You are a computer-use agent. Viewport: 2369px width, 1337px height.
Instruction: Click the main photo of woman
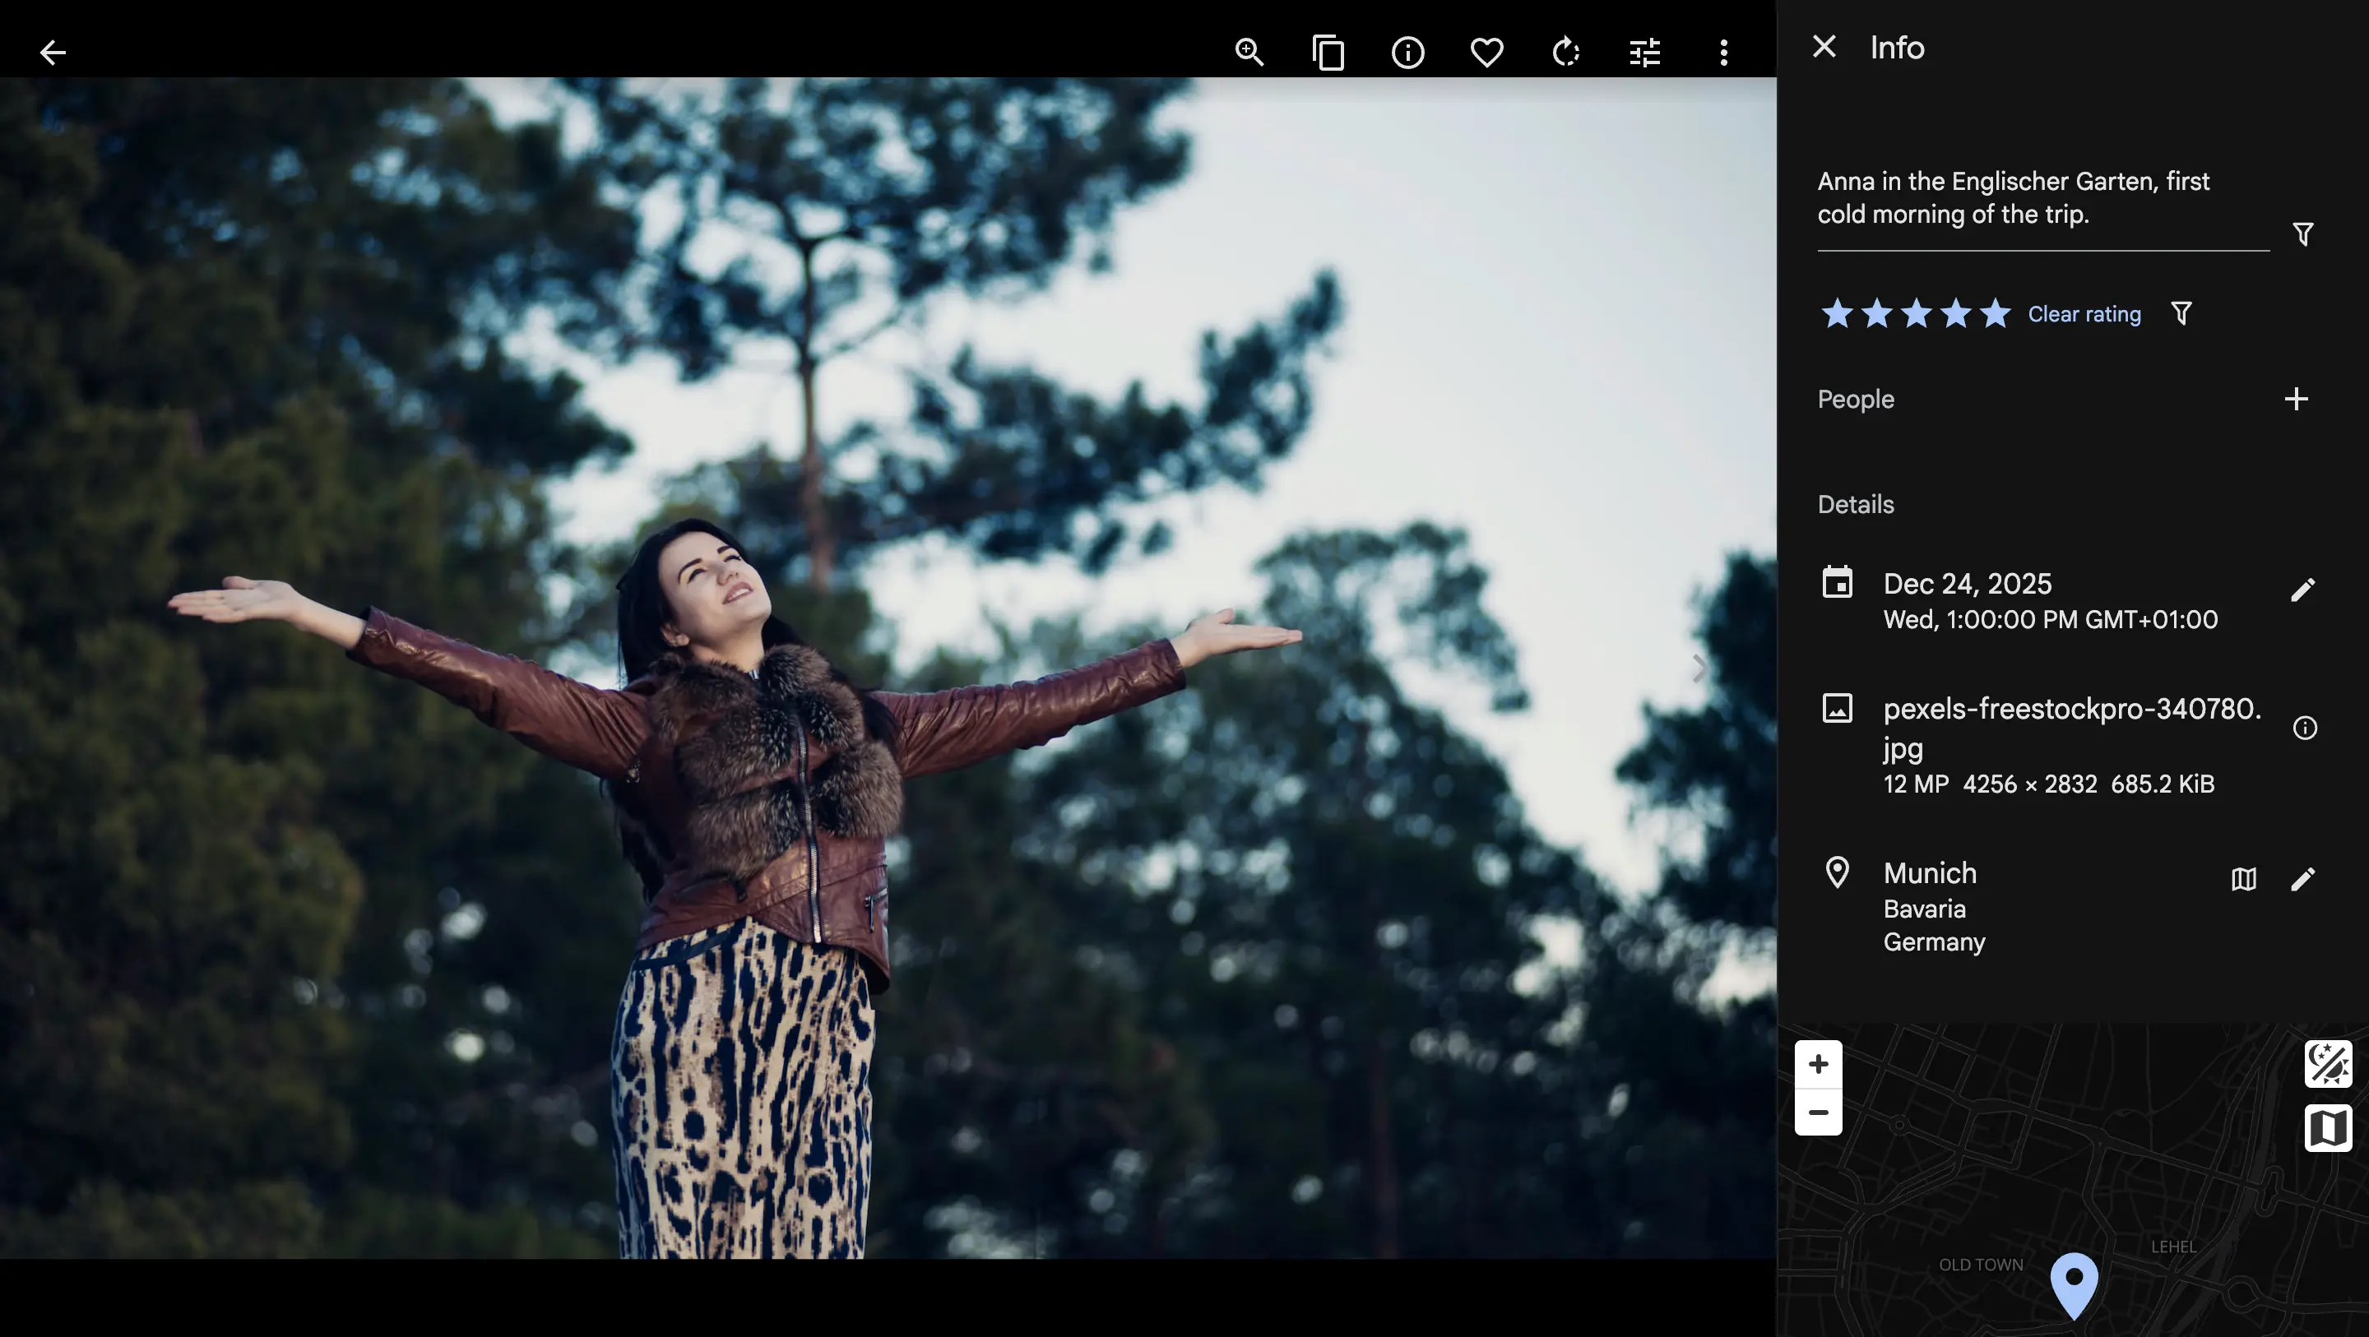coord(888,668)
